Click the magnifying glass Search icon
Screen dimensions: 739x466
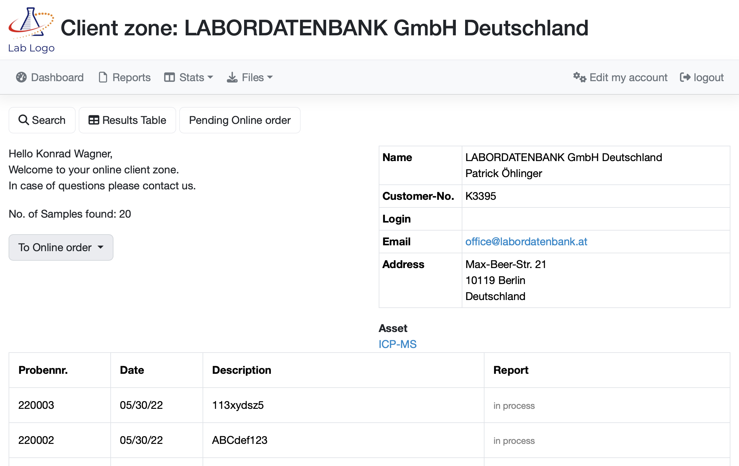pyautogui.click(x=24, y=120)
